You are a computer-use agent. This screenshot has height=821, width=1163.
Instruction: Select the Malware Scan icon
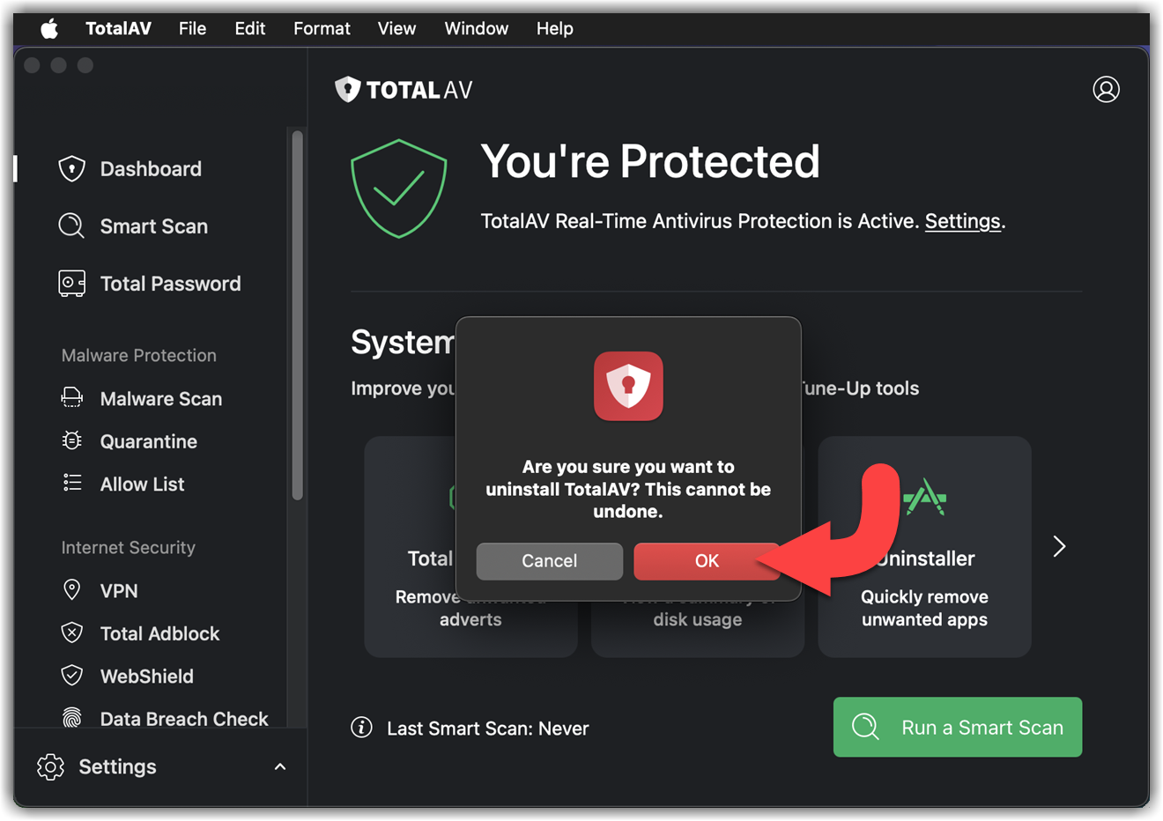point(71,398)
